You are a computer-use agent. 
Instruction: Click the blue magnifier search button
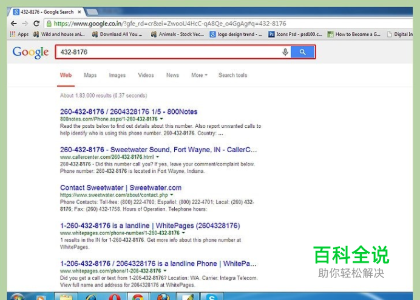pyautogui.click(x=303, y=52)
